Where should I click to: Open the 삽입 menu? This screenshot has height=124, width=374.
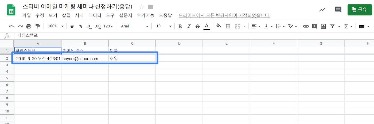tap(66, 15)
